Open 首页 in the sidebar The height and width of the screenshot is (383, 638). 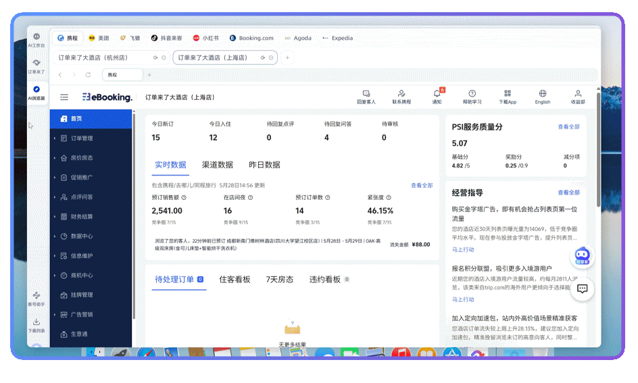[x=91, y=119]
